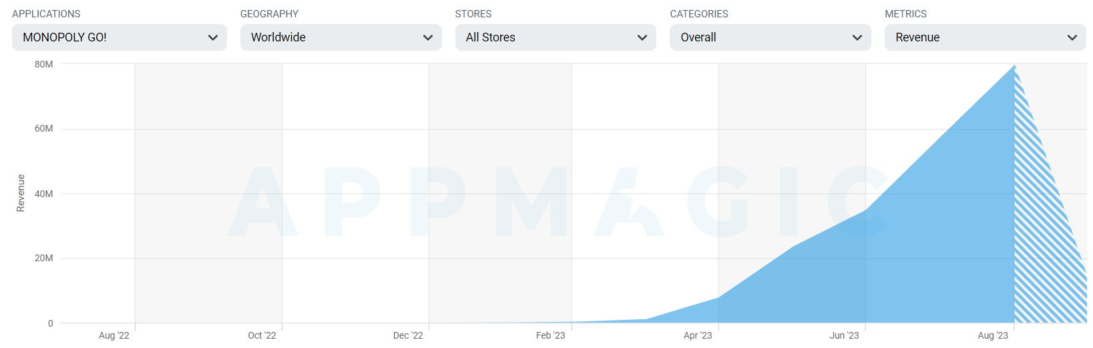Expand the Categories dropdown set to Overall
The image size is (1093, 348).
click(771, 37)
